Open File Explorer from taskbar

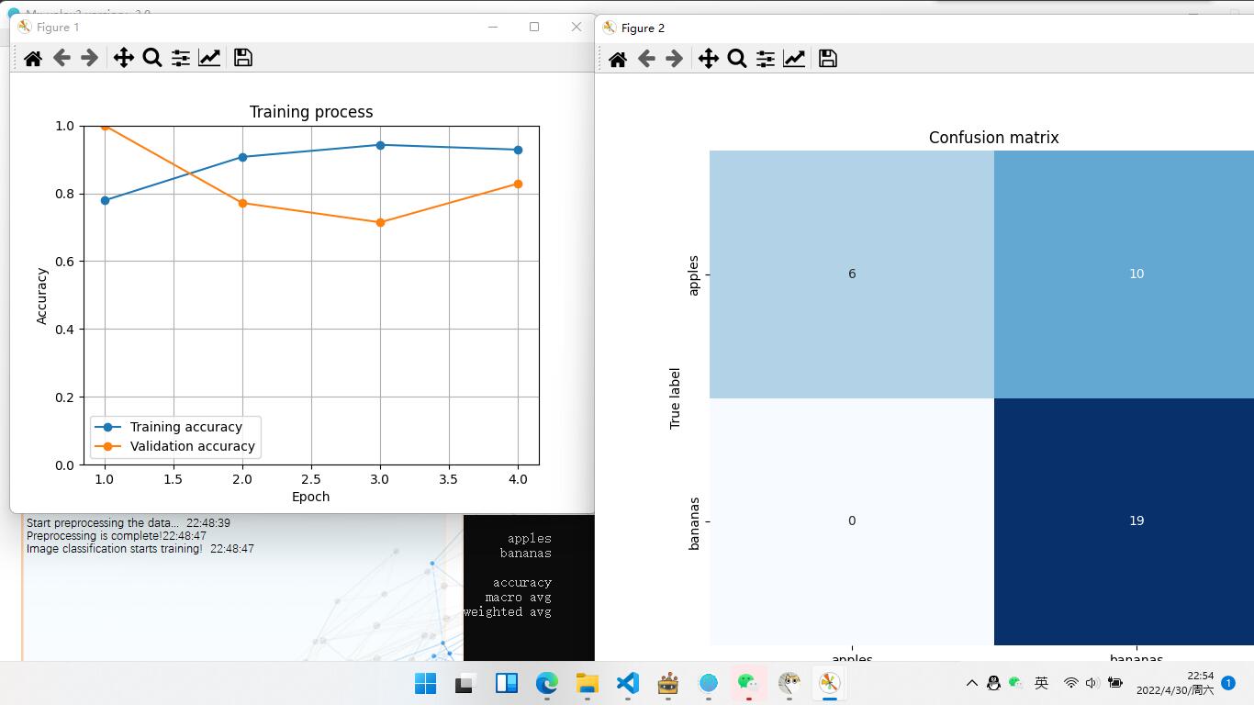pos(588,683)
